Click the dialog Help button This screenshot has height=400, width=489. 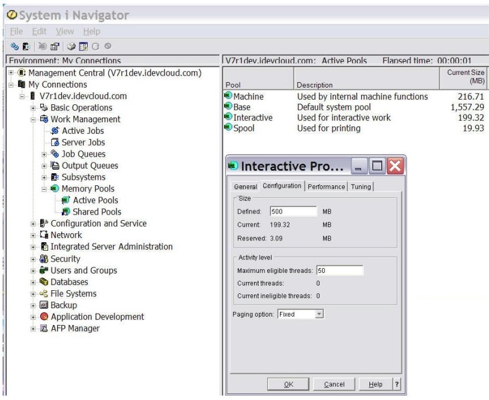point(375,384)
